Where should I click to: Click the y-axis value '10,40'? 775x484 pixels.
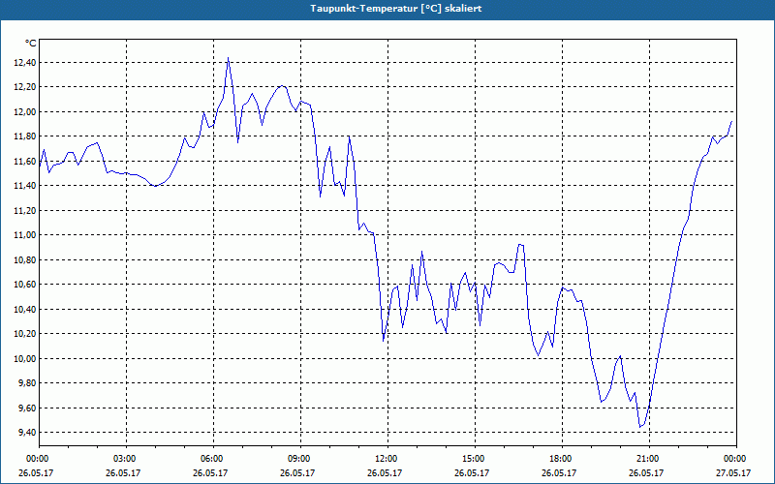point(26,309)
